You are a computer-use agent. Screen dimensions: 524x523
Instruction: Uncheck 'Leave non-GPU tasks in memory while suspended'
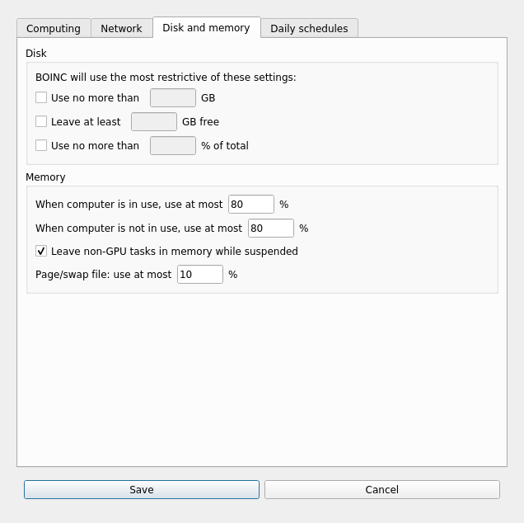[41, 251]
